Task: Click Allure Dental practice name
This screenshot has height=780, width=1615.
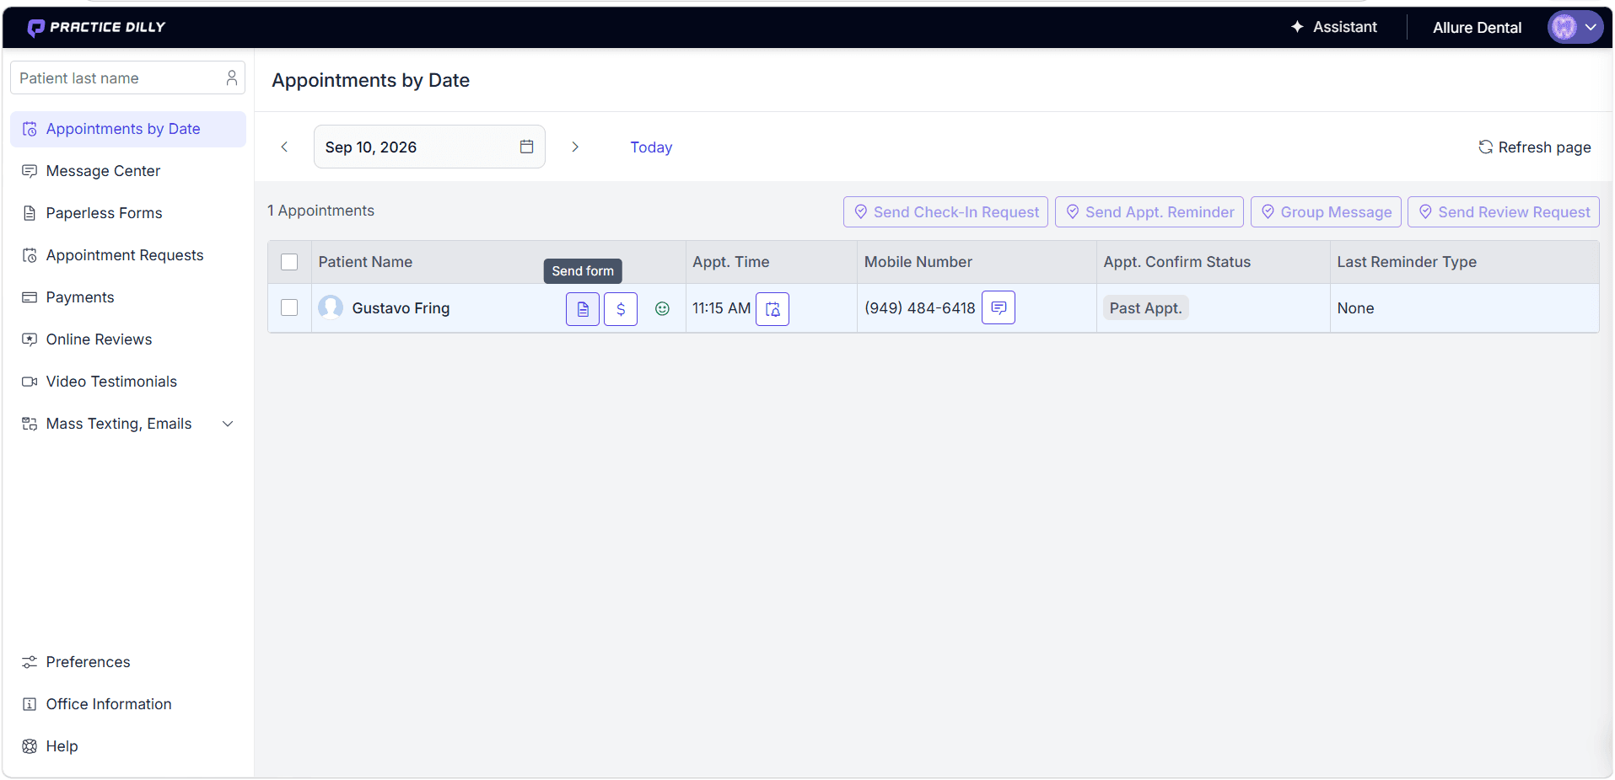Action: click(1478, 28)
